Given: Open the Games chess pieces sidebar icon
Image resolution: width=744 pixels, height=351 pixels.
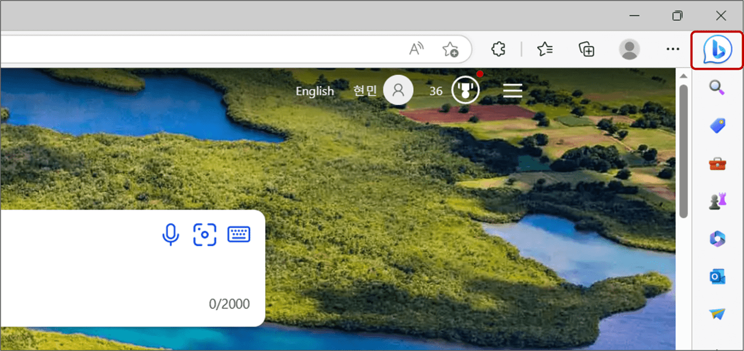Looking at the screenshot, I should coord(717,201).
